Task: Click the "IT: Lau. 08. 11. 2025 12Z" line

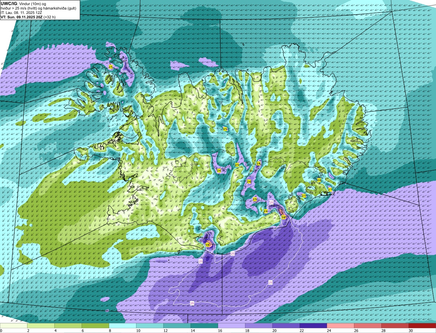Action: [22, 12]
